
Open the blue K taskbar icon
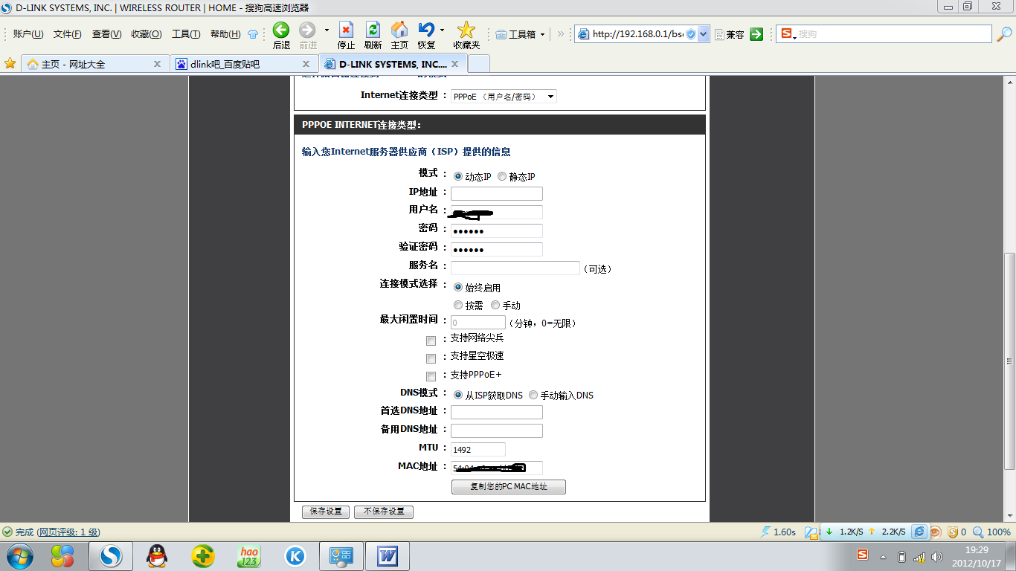tap(295, 555)
